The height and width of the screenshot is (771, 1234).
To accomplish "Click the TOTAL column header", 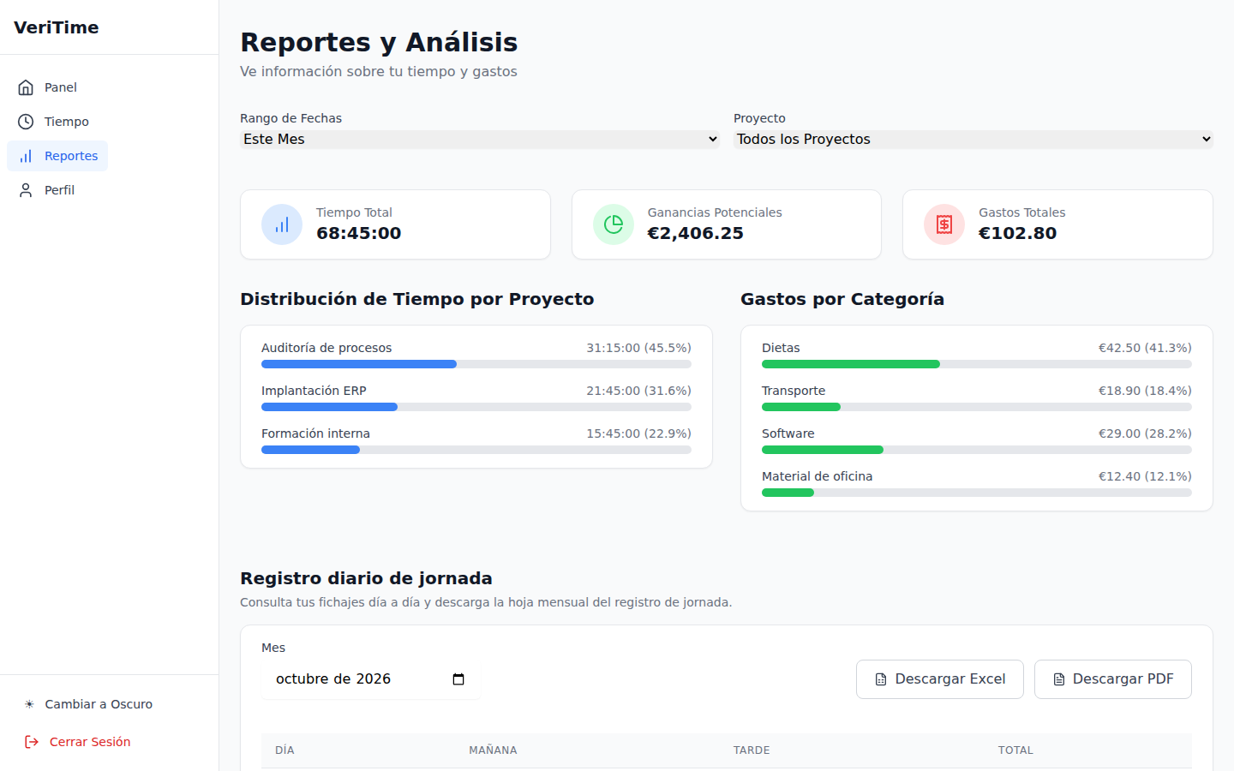I will 1015,750.
